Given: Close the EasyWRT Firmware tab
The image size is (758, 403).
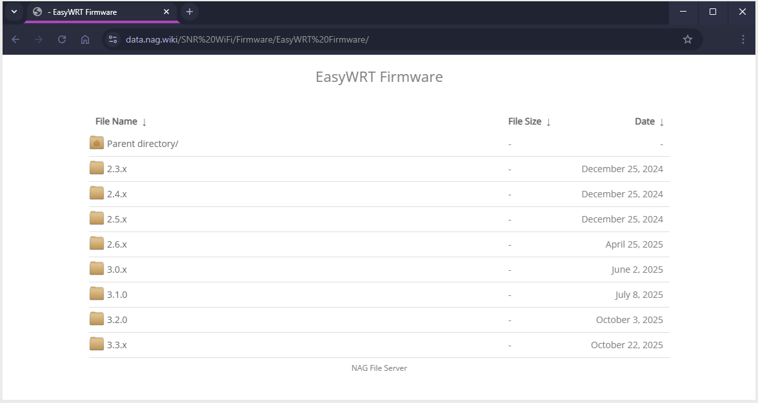Looking at the screenshot, I should click(166, 12).
